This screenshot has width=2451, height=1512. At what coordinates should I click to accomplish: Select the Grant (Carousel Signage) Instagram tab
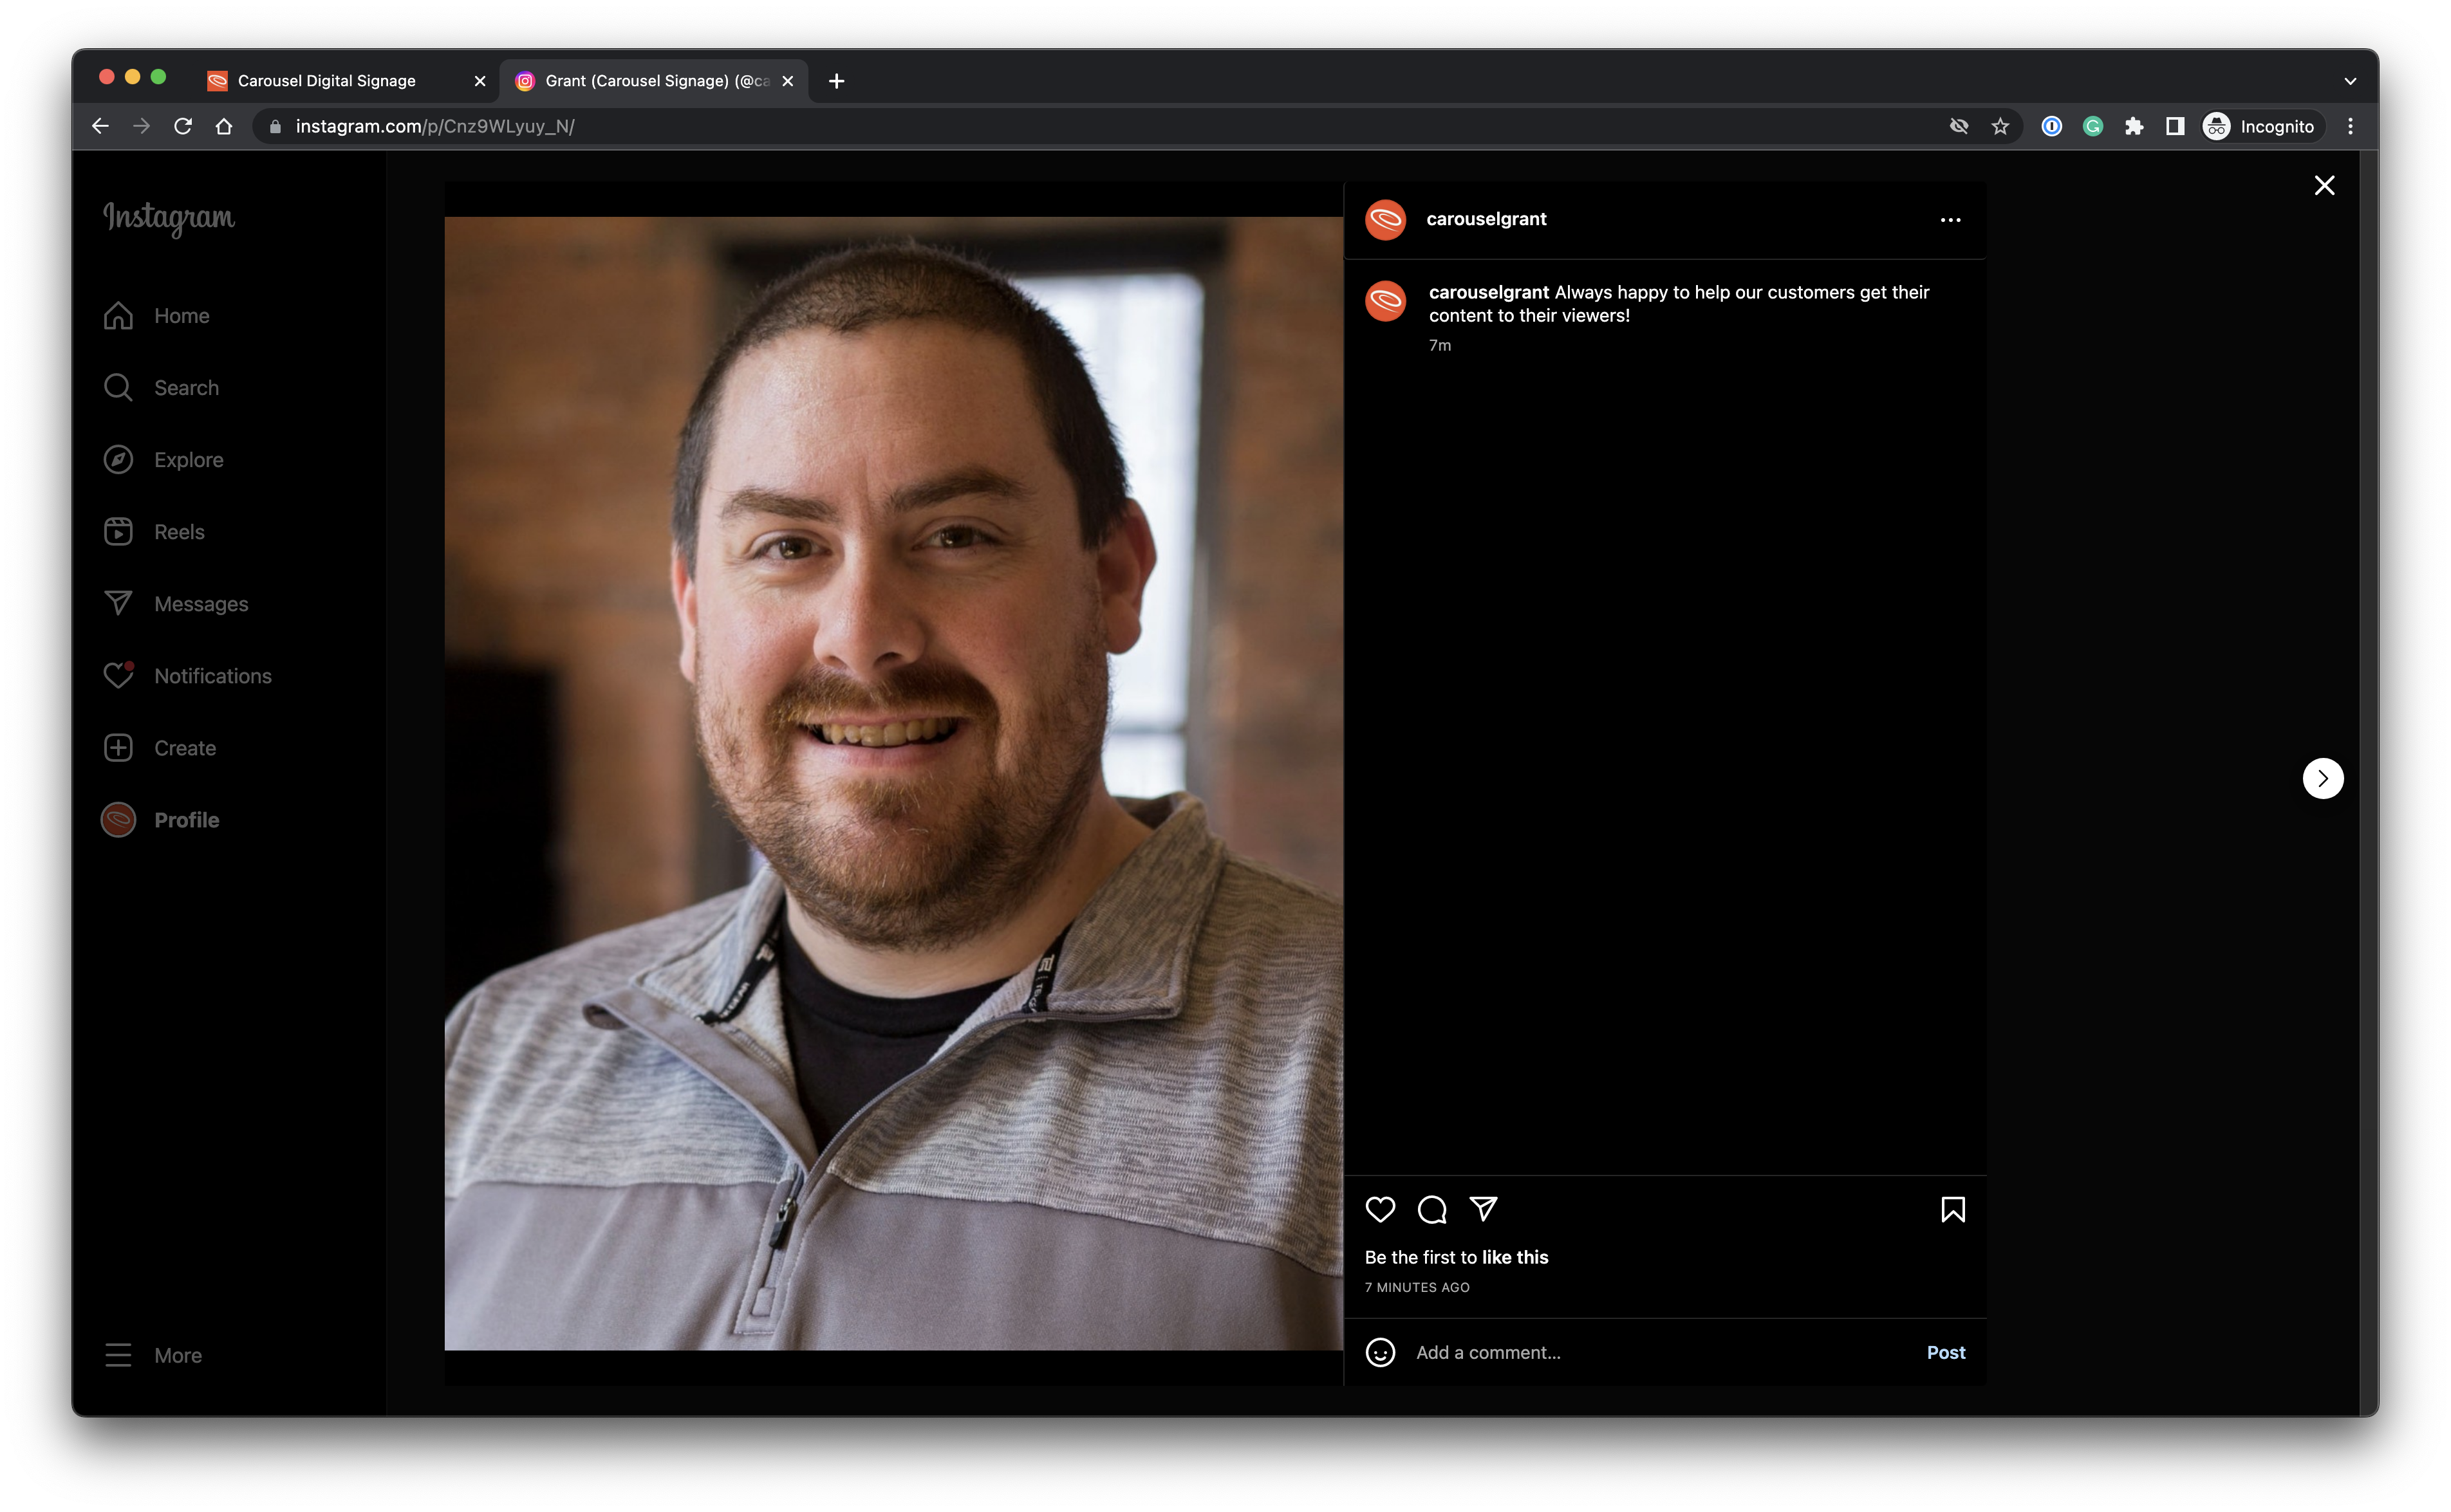pyautogui.click(x=652, y=80)
